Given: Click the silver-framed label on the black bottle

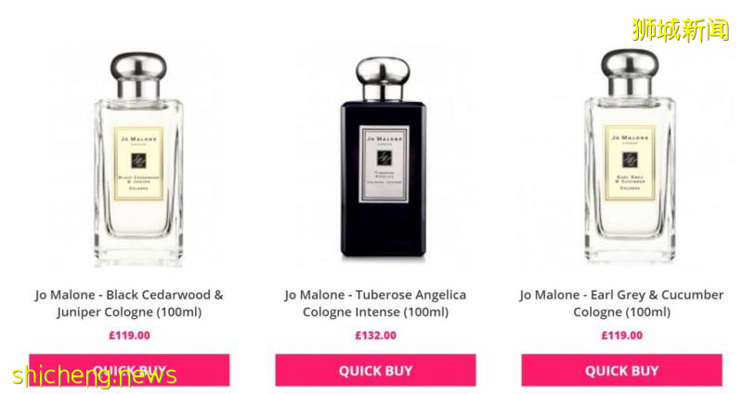Looking at the screenshot, I should [384, 164].
